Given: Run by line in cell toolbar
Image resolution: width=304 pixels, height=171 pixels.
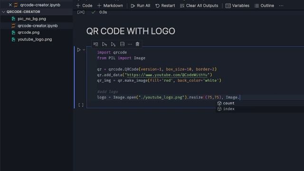Looking at the screenshot, I should (96, 44).
